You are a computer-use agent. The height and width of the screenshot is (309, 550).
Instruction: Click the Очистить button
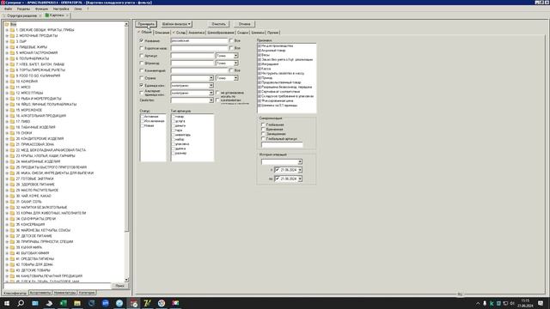(218, 24)
